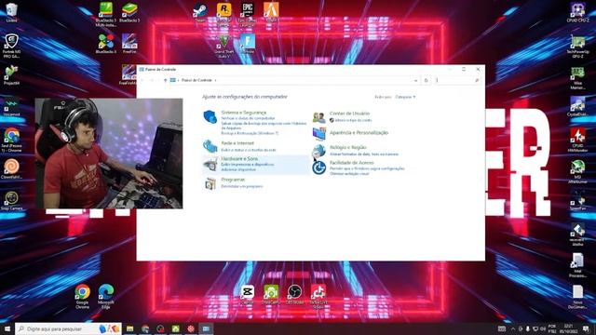Click Desinstalar um programa under Programas

click(242, 186)
